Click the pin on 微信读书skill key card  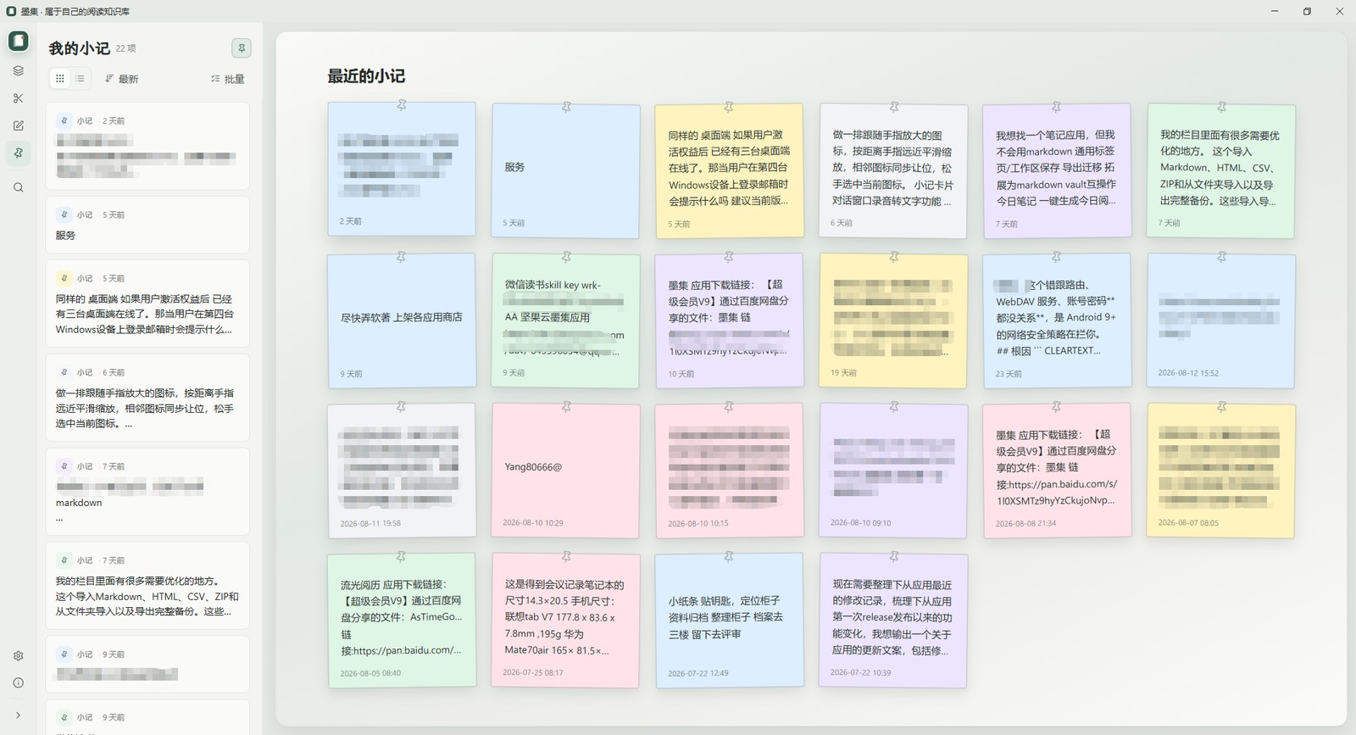(566, 256)
